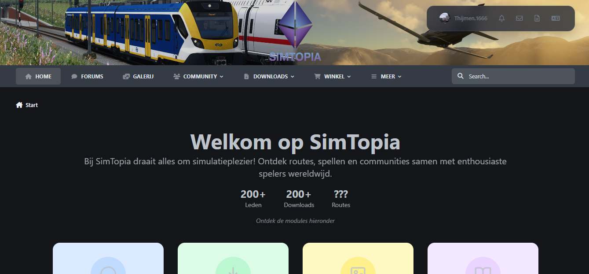Click the yellow gallery module card
This screenshot has width=589, height=274.
coord(358,259)
